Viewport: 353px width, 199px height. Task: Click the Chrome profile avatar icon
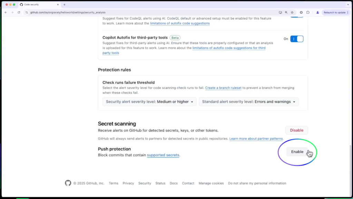pos(318,12)
